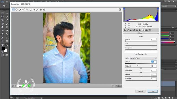This screenshot has width=177, height=99.
Task: Open the Lens Corrections panel tab
Action: pos(140,30)
